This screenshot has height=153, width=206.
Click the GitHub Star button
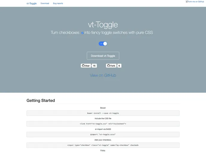[86, 66]
